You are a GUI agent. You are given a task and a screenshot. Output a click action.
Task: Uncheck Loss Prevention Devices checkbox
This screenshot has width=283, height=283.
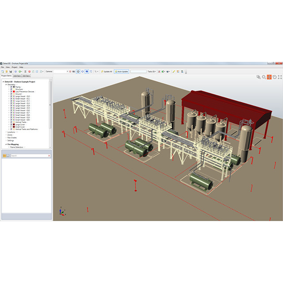(x=11, y=92)
